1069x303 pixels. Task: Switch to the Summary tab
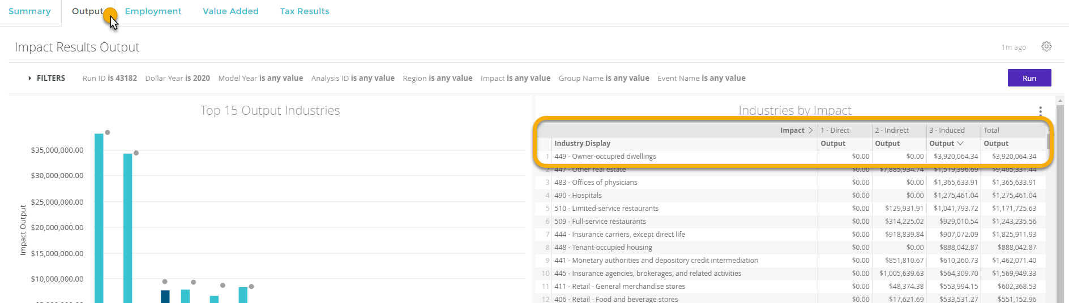[29, 11]
